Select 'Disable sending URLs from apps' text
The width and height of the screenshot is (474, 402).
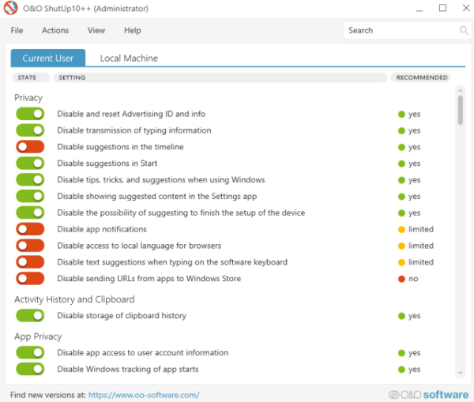tap(149, 279)
